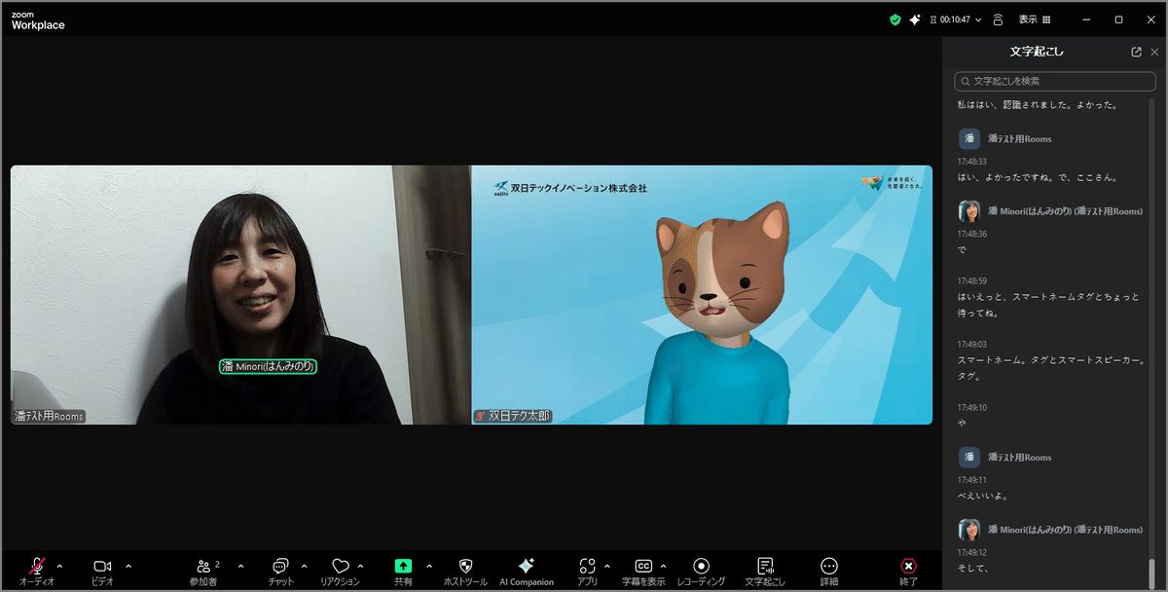Click smart name tag 潘 Minori(はんみのり)
This screenshot has height=592, width=1168.
268,366
